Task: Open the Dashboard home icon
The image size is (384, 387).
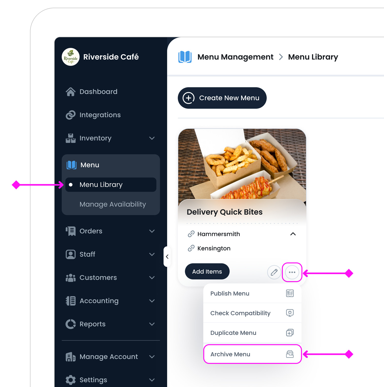Action: [71, 92]
